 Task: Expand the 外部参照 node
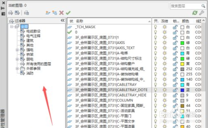[x=17, y=69]
